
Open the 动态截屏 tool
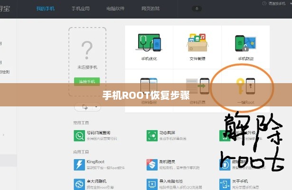tap(167, 135)
